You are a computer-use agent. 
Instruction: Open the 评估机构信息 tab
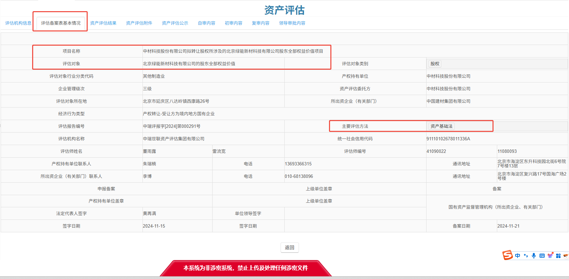coord(18,23)
